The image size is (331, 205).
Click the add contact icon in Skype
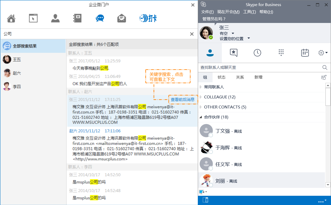click(324, 77)
